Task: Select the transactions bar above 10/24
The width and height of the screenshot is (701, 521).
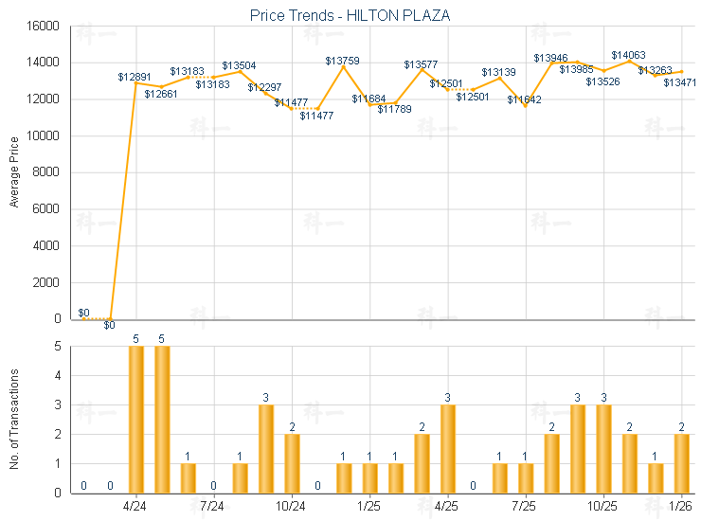Action: pyautogui.click(x=292, y=462)
